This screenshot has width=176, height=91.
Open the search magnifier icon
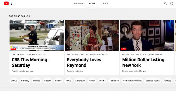[165, 4]
